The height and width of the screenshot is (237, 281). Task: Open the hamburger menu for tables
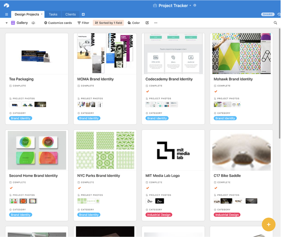[7, 14]
